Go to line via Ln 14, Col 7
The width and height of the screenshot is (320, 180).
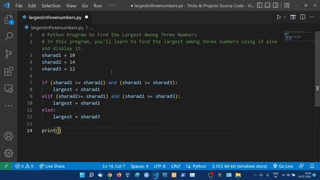coord(113,166)
